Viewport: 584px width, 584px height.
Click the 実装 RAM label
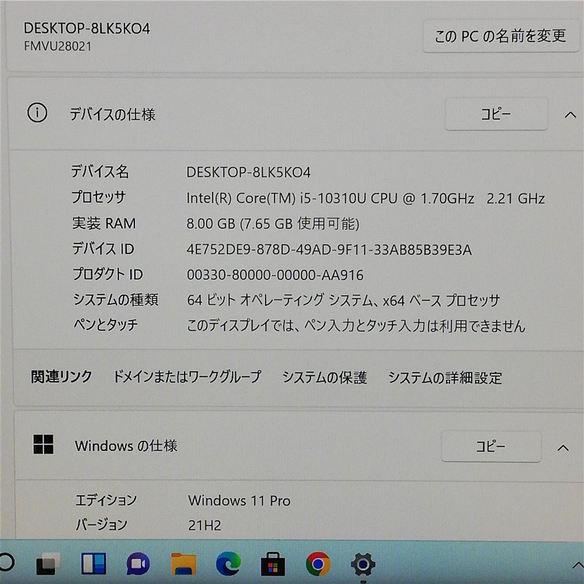click(104, 223)
